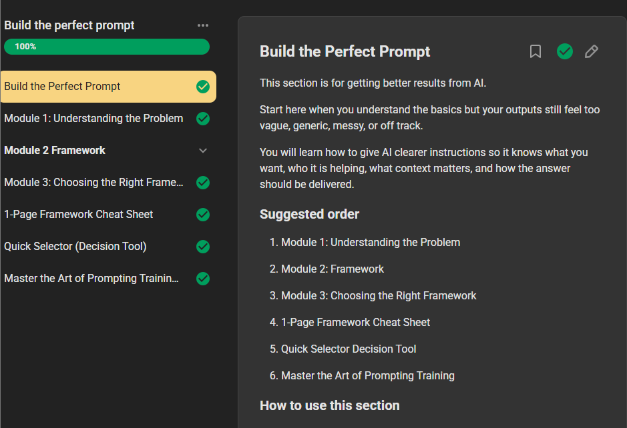The width and height of the screenshot is (627, 428).
Task: Expand Module 2 Framework chevron
Action: pyautogui.click(x=203, y=151)
